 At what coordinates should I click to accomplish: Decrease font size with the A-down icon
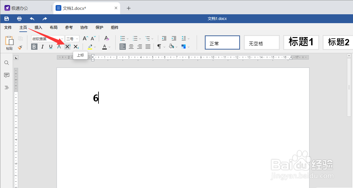pyautogui.click(x=93, y=38)
